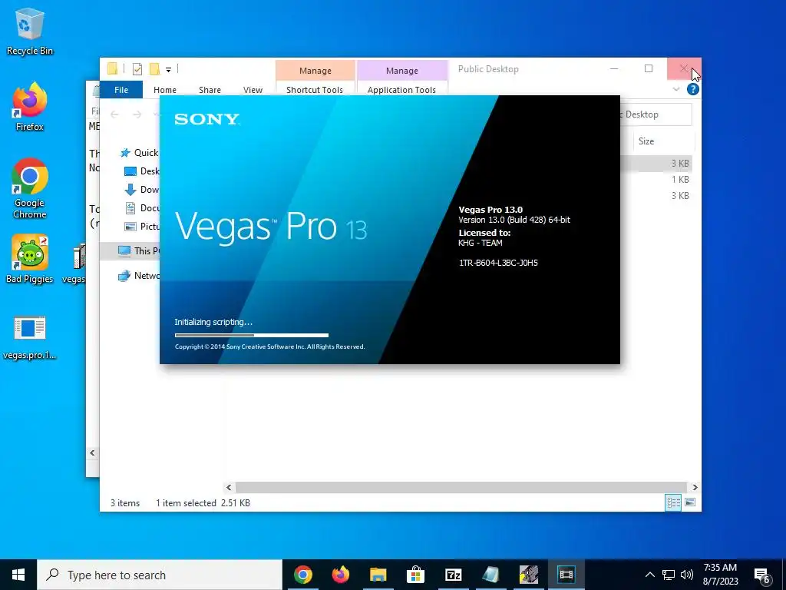Open the clock showing 7:35 AM

[720, 575]
